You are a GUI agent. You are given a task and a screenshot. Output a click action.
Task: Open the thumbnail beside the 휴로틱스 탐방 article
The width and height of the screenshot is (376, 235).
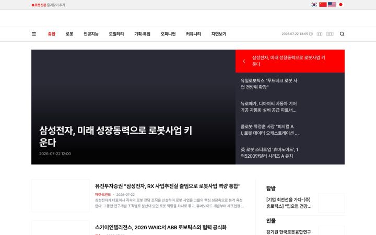coord(332,203)
